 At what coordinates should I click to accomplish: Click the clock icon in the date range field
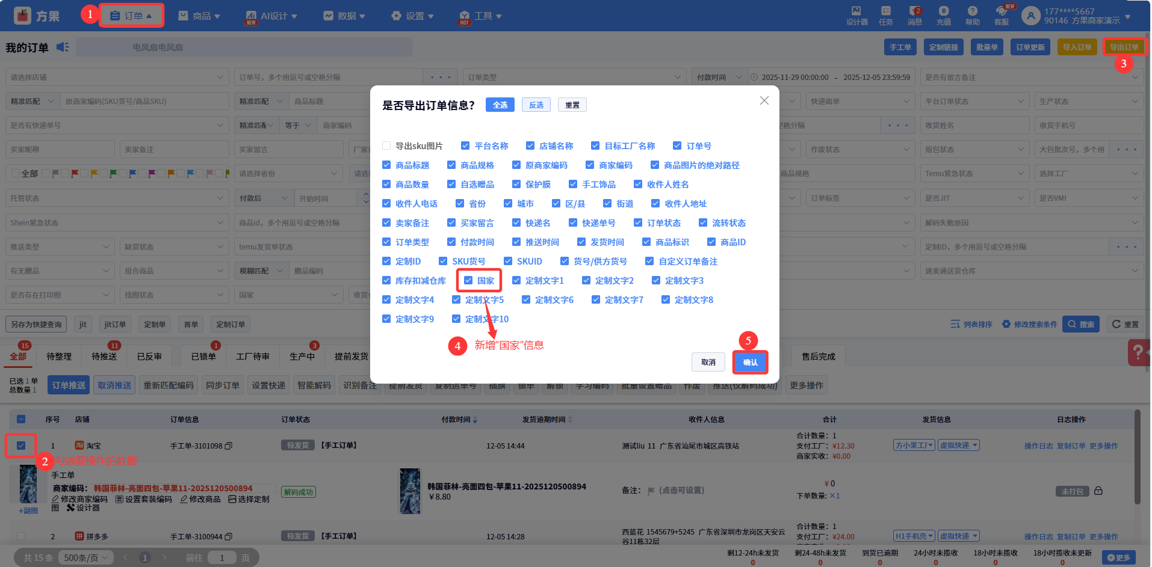[x=754, y=77]
